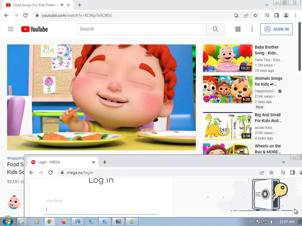Image resolution: width=302 pixels, height=226 pixels.
Task: Go back in the YouTube browser window
Action: pos(6,15)
